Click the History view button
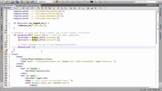 pos(16,8)
